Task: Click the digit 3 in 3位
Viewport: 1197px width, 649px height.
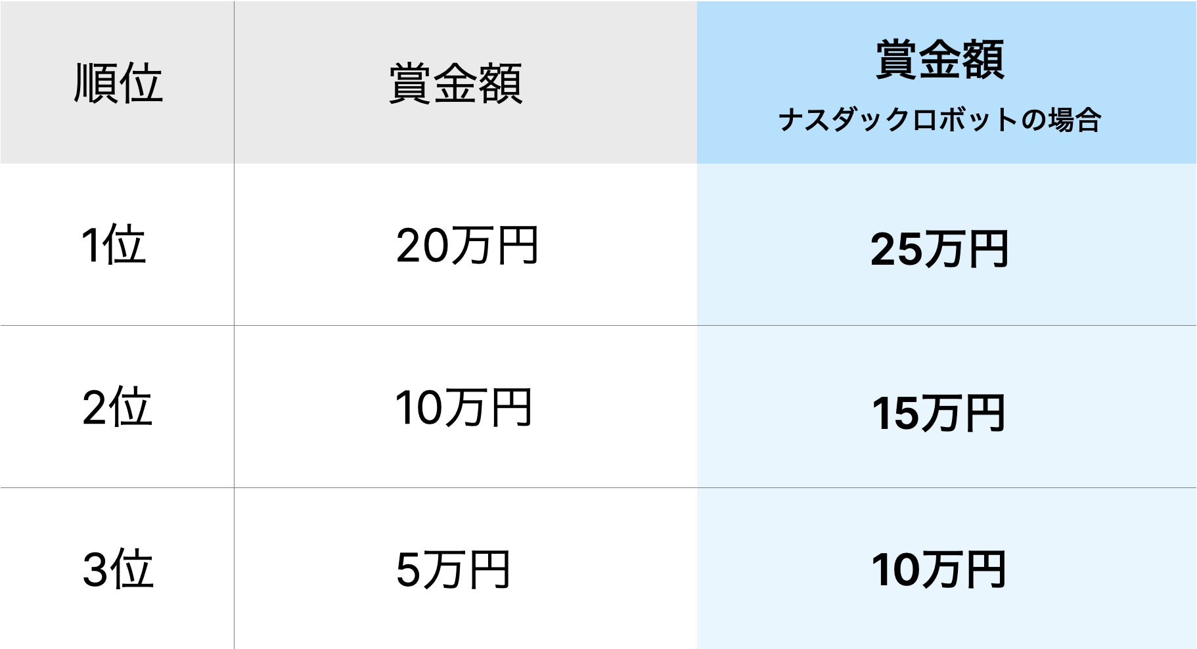Action: point(95,570)
